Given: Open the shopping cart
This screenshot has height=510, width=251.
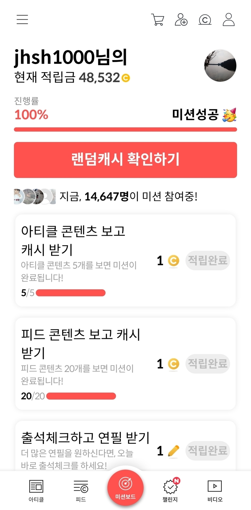Looking at the screenshot, I should click(x=158, y=20).
